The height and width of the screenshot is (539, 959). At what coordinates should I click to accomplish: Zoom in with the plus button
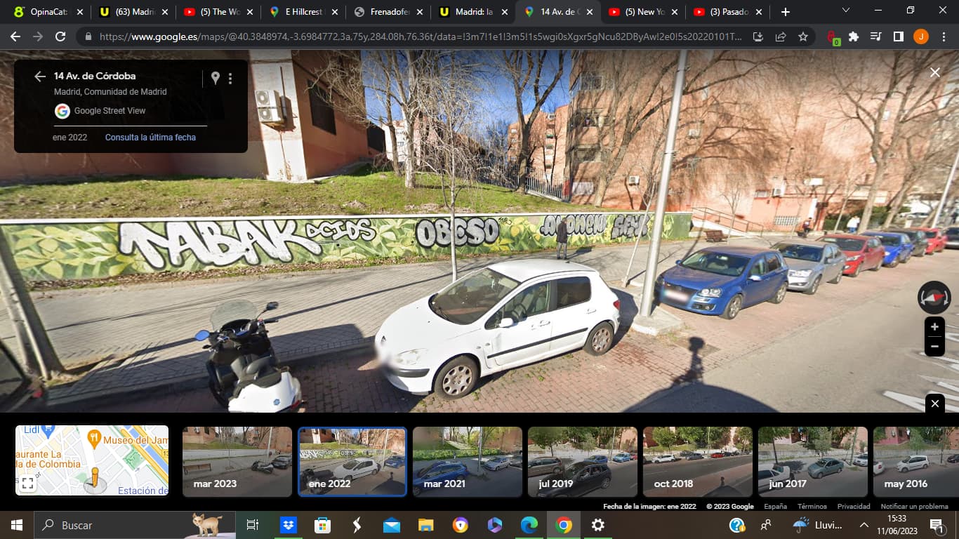934,327
